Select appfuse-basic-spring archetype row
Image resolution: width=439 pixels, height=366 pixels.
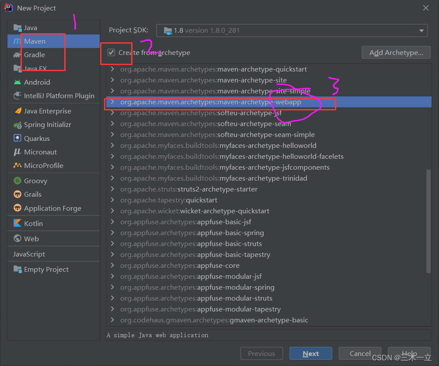click(269, 233)
